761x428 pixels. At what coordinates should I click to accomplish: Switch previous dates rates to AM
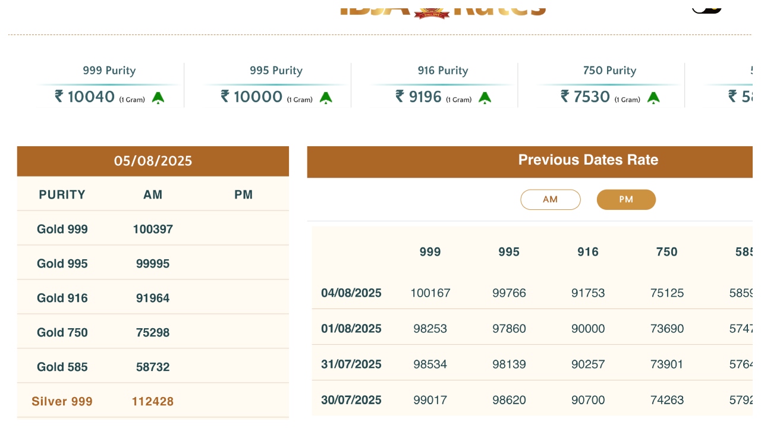(550, 200)
